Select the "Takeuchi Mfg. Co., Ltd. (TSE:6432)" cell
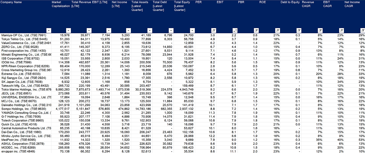 pyautogui.click(x=26, y=85)
